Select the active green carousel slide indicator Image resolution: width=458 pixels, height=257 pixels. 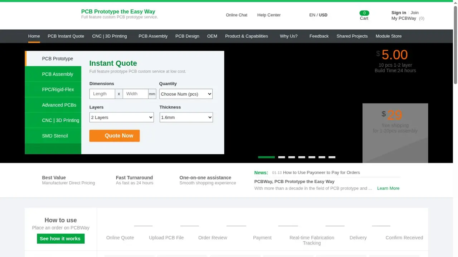(x=266, y=157)
